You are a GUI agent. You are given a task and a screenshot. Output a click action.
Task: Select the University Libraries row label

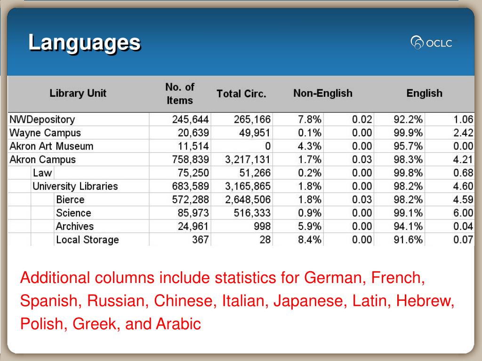coord(75,186)
